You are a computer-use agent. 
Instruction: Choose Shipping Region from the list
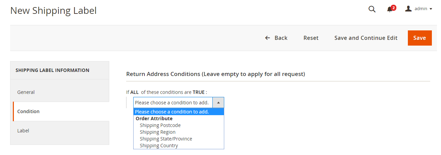pyautogui.click(x=158, y=132)
